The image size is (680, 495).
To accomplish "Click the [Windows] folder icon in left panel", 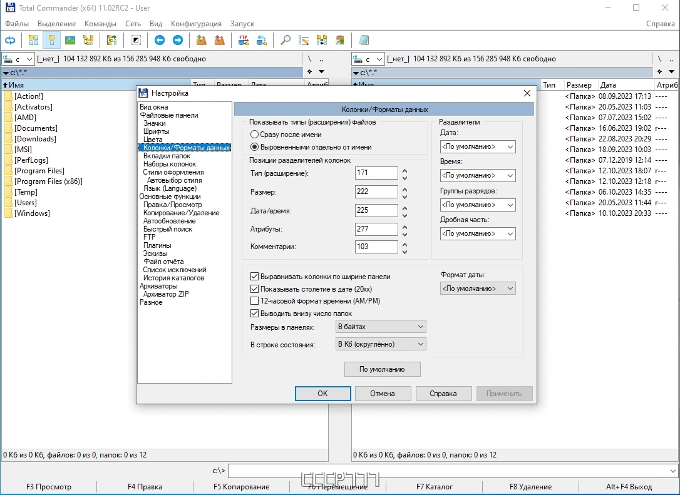I will click(x=8, y=213).
